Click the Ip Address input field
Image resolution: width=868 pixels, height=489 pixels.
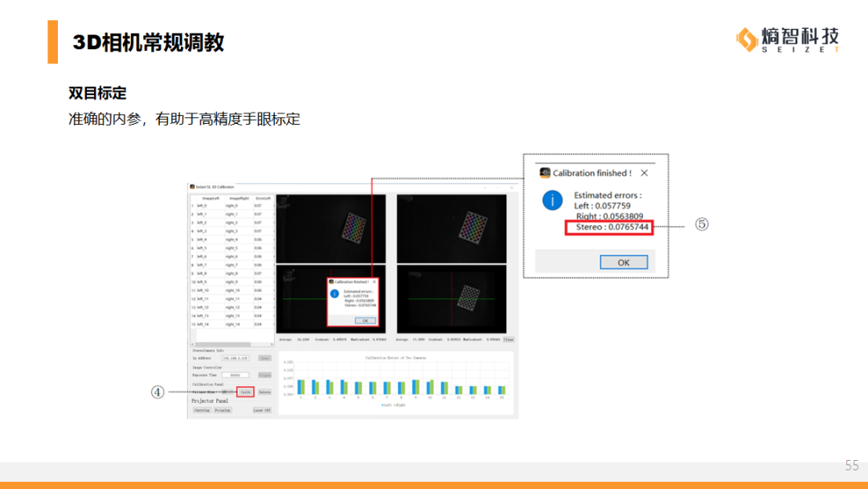[x=235, y=358]
